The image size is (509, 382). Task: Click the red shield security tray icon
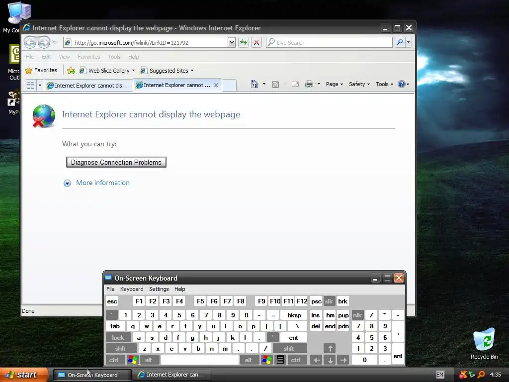463,375
